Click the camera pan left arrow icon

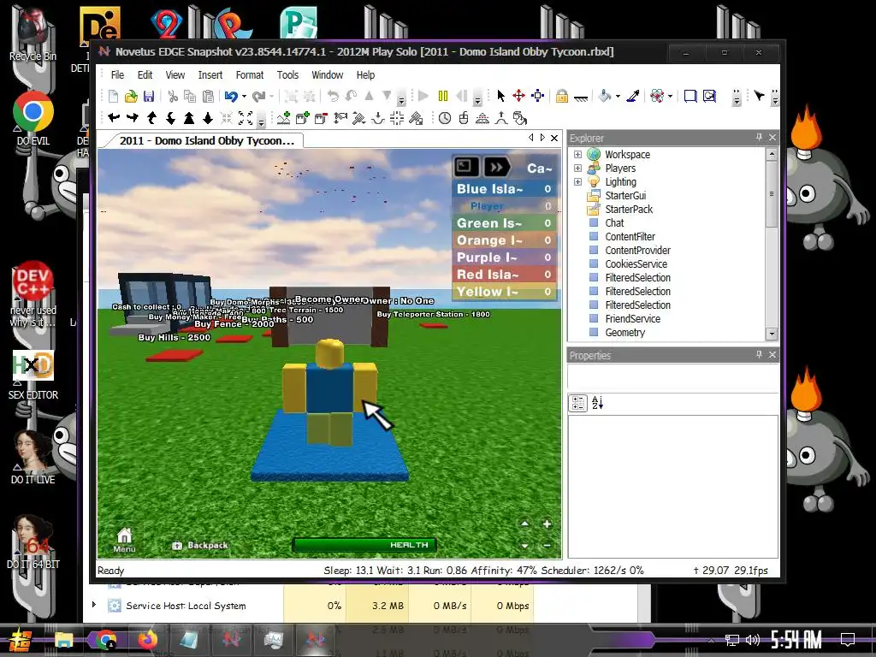[114, 118]
